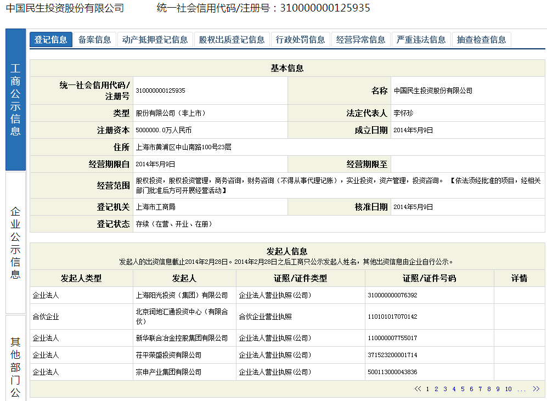
Task: Open the 其他部门公示信息 side tab
Action: [15, 359]
